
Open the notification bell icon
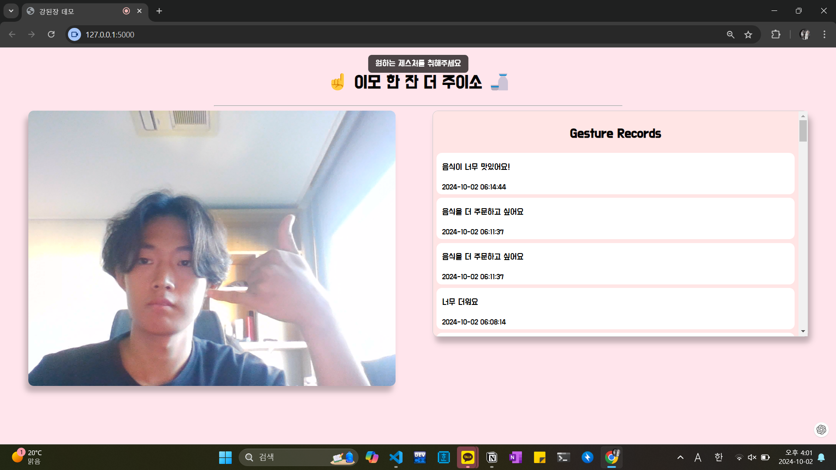[821, 457]
